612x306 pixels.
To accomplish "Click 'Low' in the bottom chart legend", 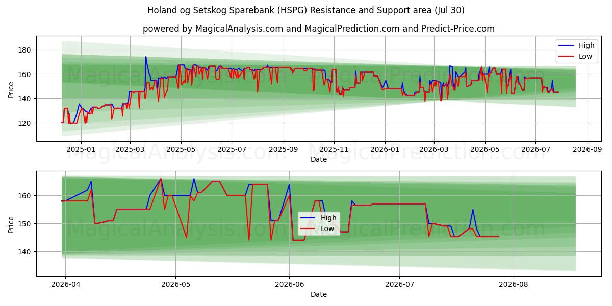I will (x=328, y=228).
